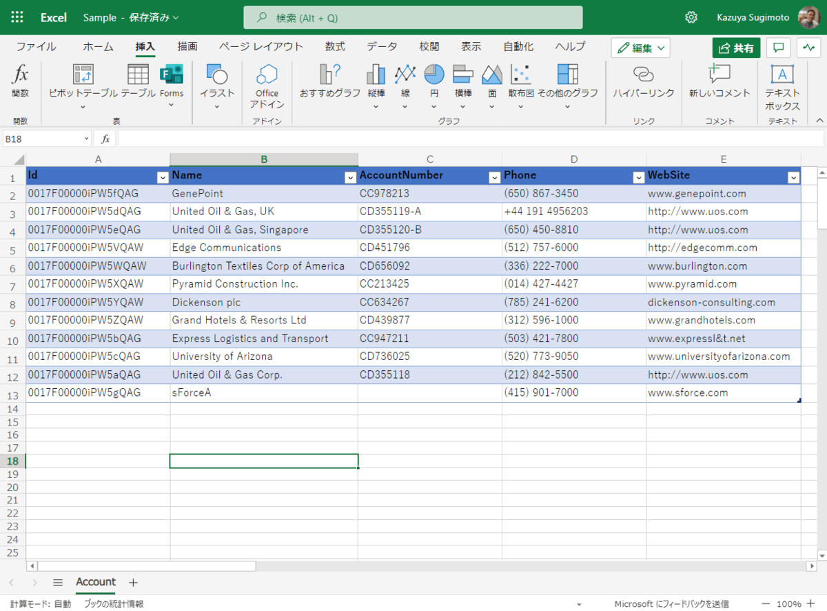This screenshot has width=827, height=611.
Task: Click the 共有 share button
Action: (736, 48)
